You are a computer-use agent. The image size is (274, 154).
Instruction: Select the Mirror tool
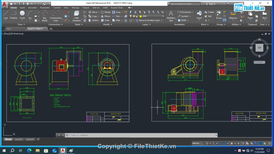coord(106,16)
